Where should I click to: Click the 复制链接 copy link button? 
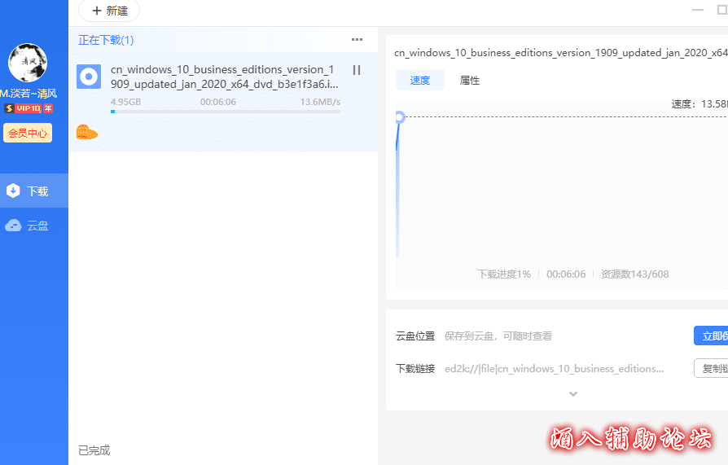[711, 369]
